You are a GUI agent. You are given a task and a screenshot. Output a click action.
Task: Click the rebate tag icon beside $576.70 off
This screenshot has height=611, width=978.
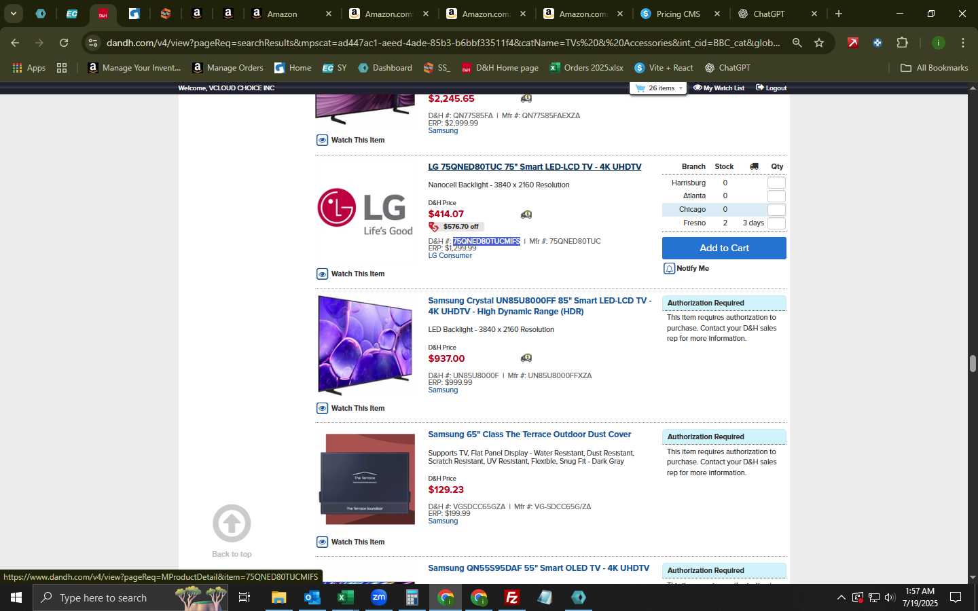click(x=433, y=227)
